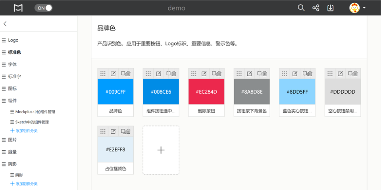Open the 字体 sidebar item
Screen dimensions: 381x190
12,64
